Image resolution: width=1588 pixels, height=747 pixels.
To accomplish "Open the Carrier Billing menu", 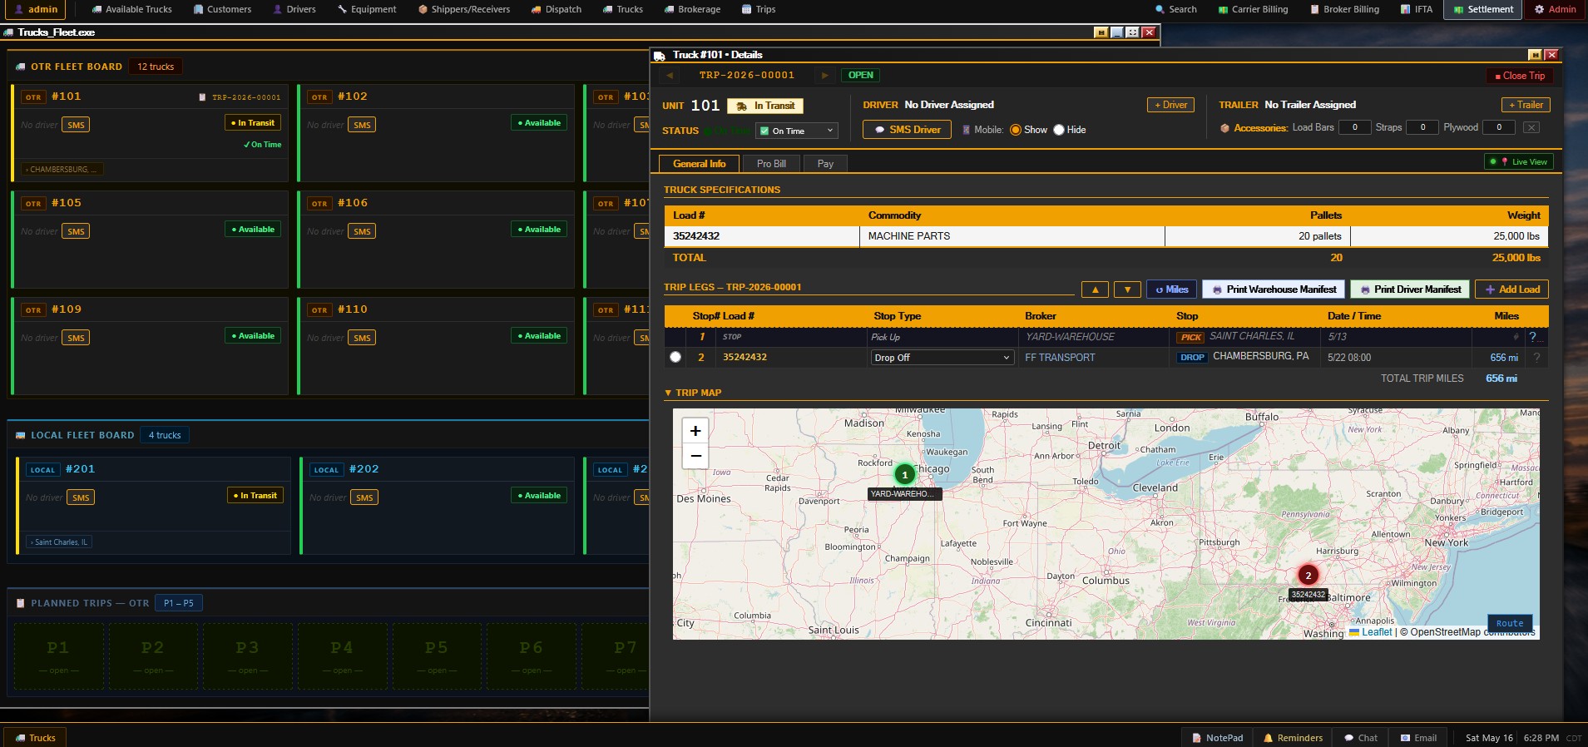I will click(x=1253, y=9).
